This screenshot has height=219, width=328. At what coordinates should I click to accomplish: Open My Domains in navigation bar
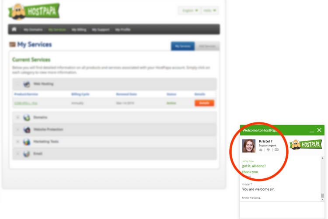[x=33, y=29]
